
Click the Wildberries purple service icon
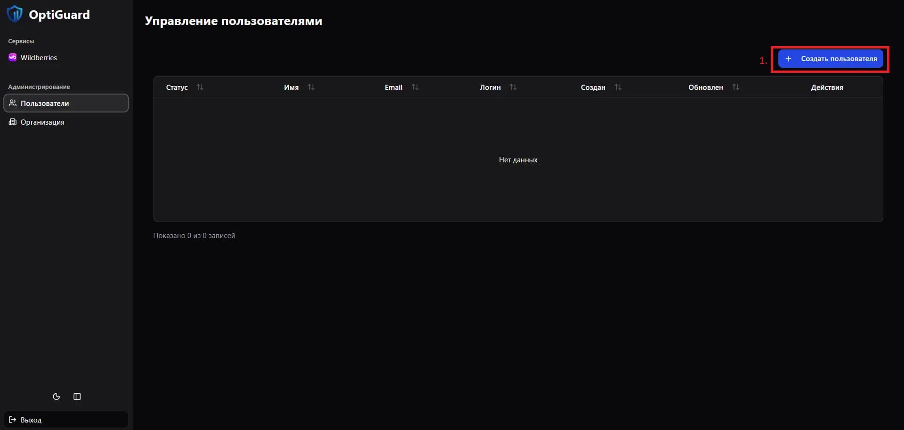click(13, 57)
